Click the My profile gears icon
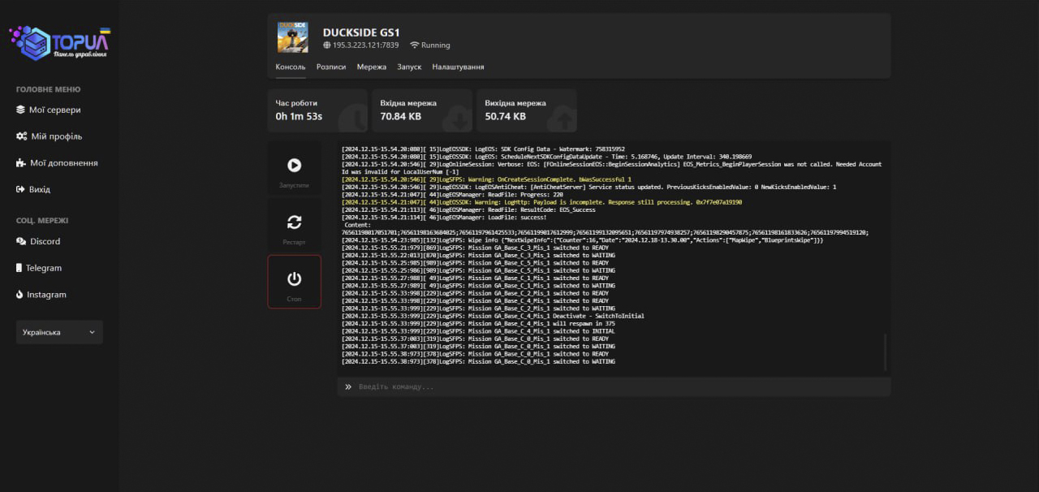The width and height of the screenshot is (1039, 492). [x=21, y=136]
